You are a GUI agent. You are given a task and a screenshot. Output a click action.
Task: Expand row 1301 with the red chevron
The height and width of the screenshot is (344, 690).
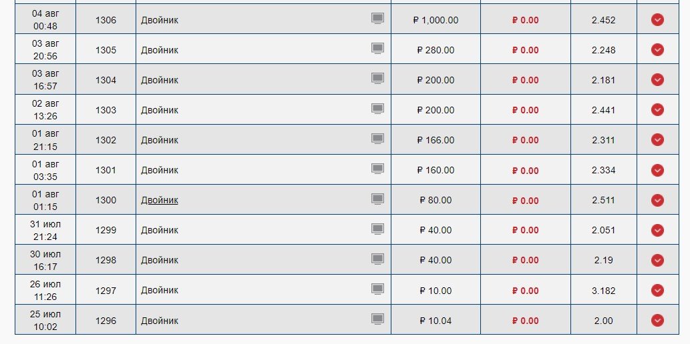point(657,170)
